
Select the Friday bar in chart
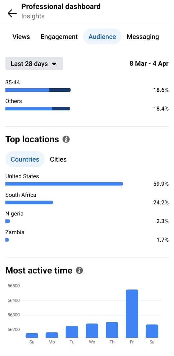(x=132, y=314)
